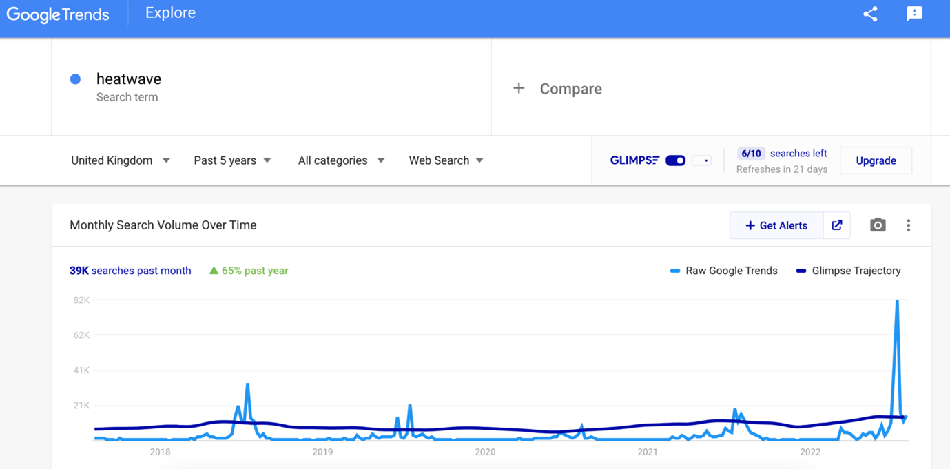Click the Get Alerts button
This screenshot has width=950, height=469.
coord(776,225)
